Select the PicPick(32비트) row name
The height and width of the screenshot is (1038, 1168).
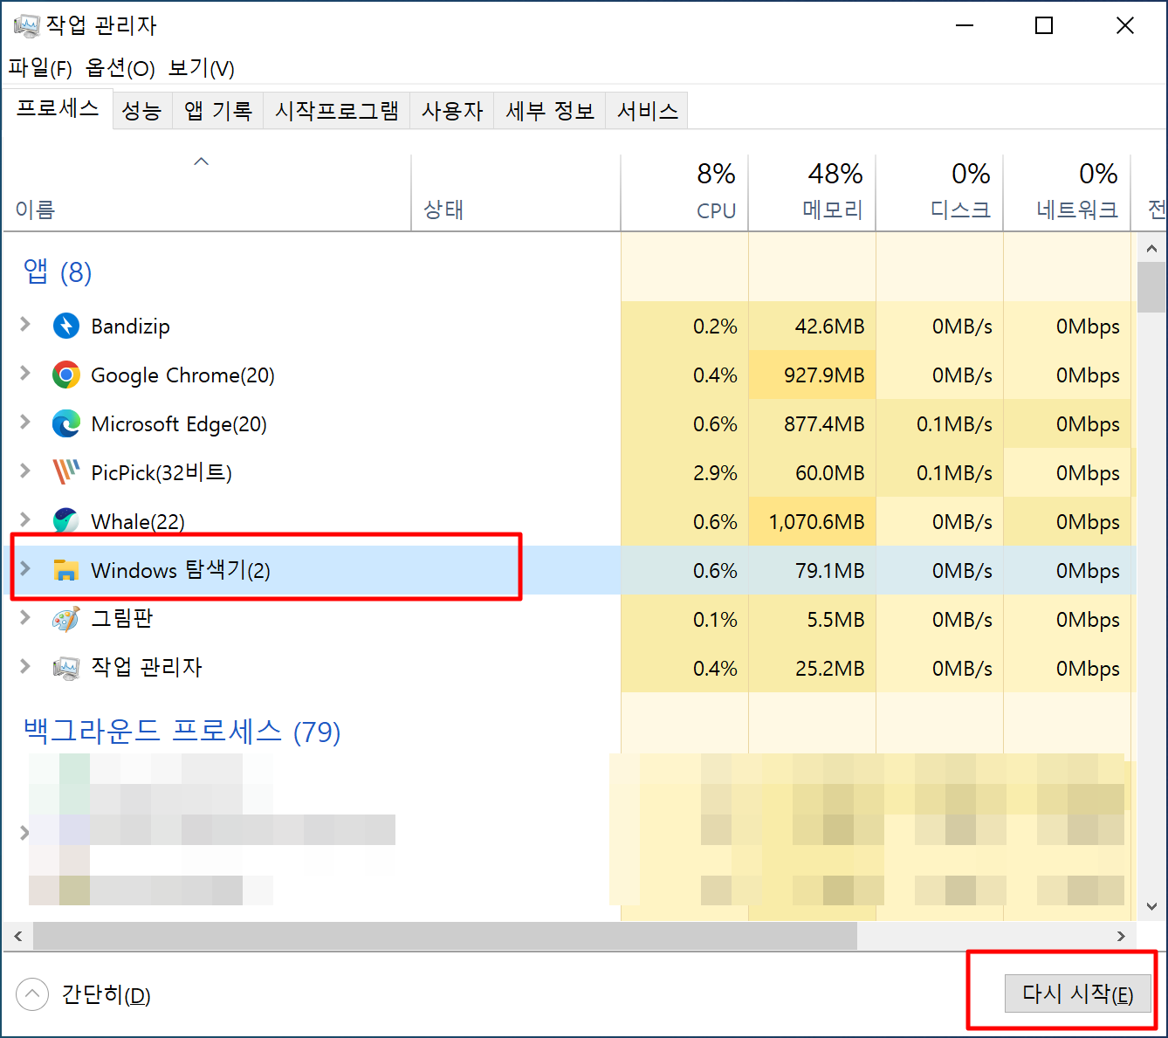161,473
